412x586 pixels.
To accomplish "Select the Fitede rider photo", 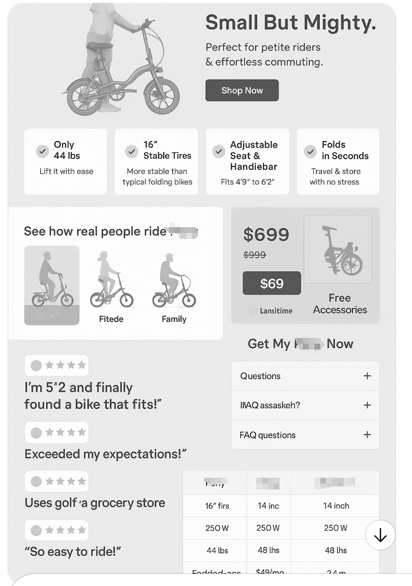I will 111,282.
